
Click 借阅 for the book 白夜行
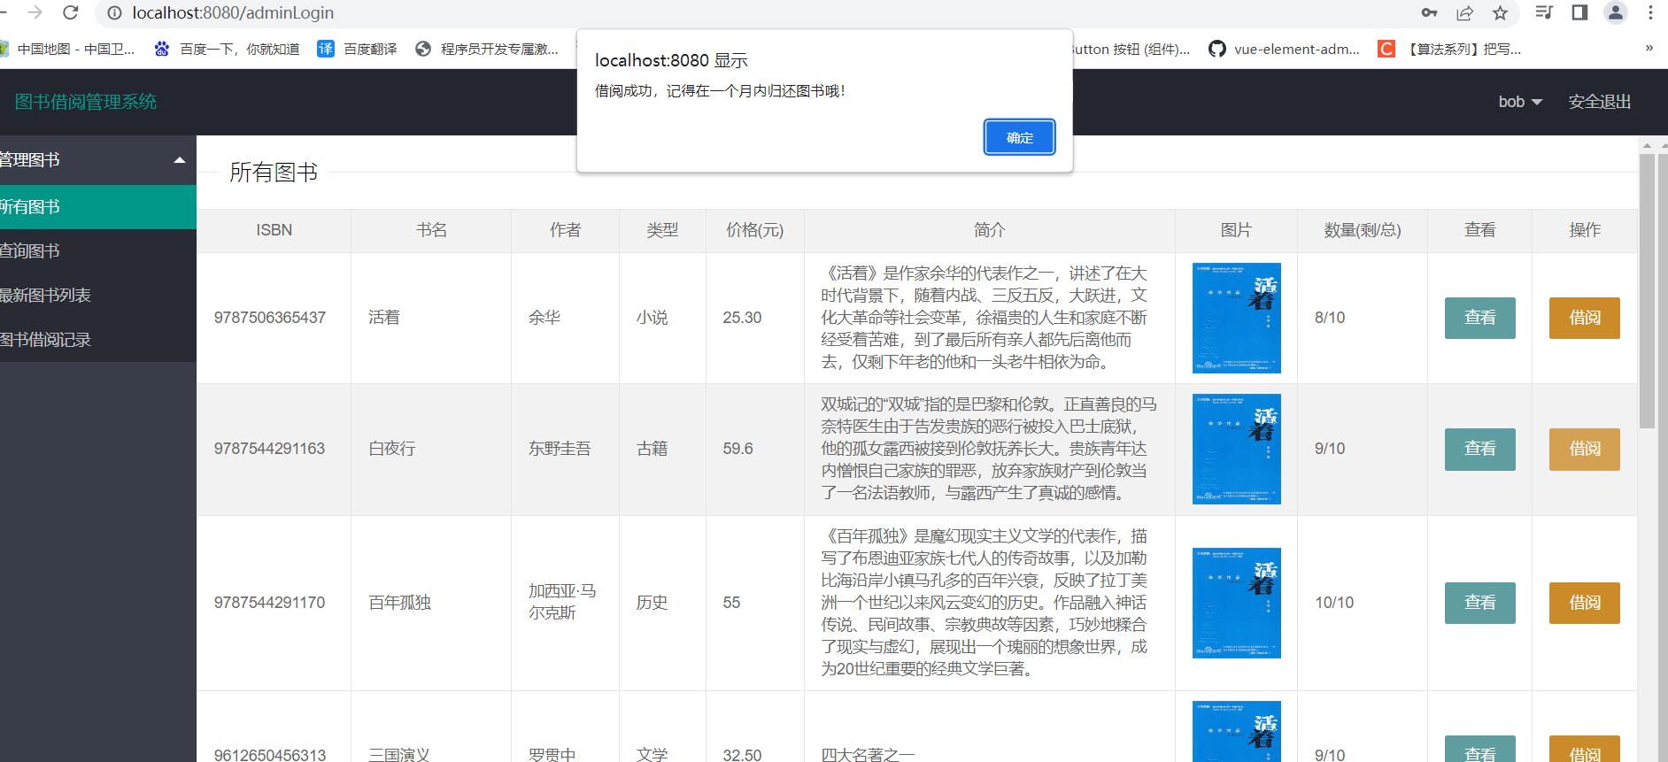point(1584,449)
